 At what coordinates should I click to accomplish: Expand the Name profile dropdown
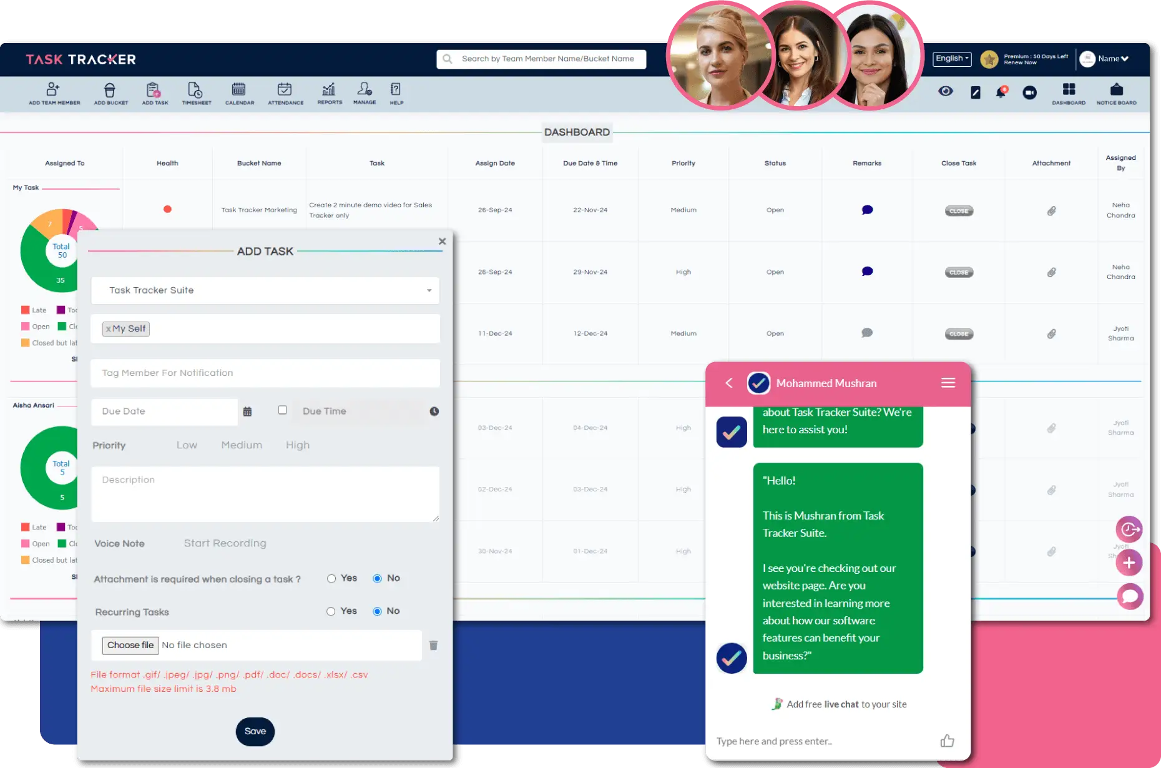1112,59
